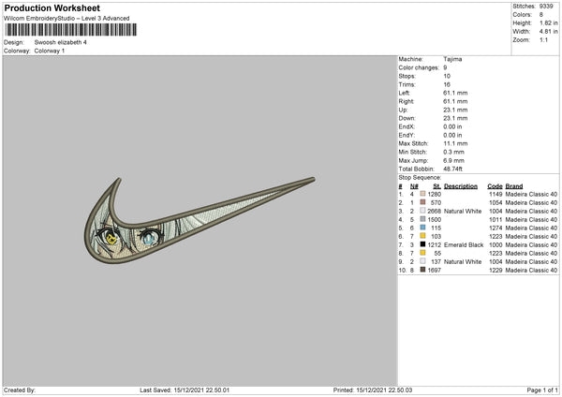Image resolution: width=562 pixels, height=397 pixels.
Task: Select the beige swatch in stop row 1
Action: click(422, 194)
